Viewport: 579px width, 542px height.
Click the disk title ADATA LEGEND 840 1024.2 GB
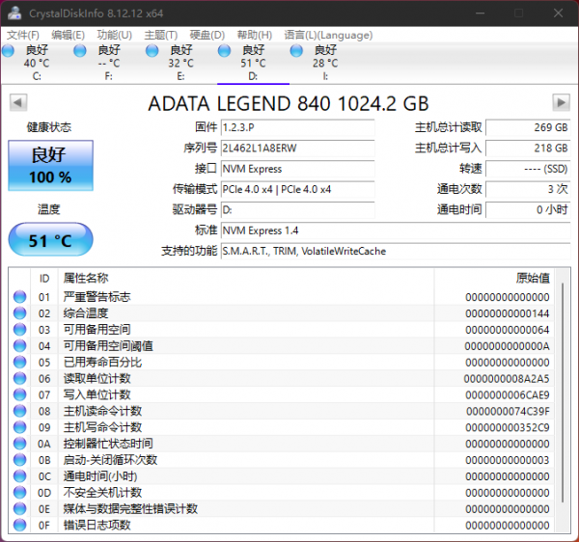(x=289, y=103)
